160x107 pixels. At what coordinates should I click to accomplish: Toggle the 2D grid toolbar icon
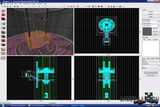(x=2, y=6)
